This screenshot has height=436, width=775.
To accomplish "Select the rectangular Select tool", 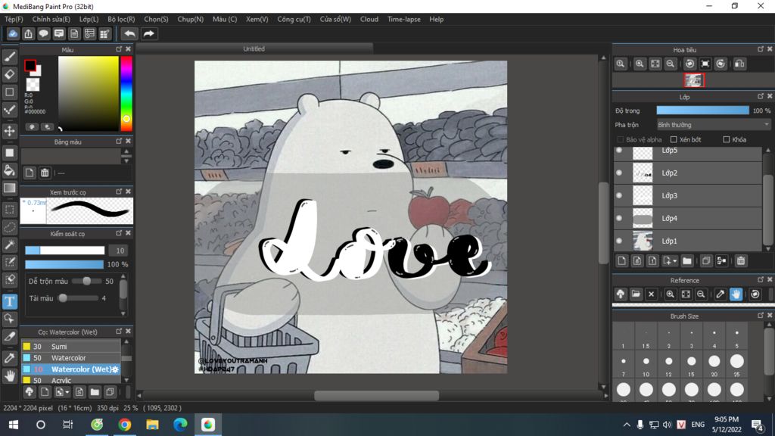I will [x=9, y=210].
